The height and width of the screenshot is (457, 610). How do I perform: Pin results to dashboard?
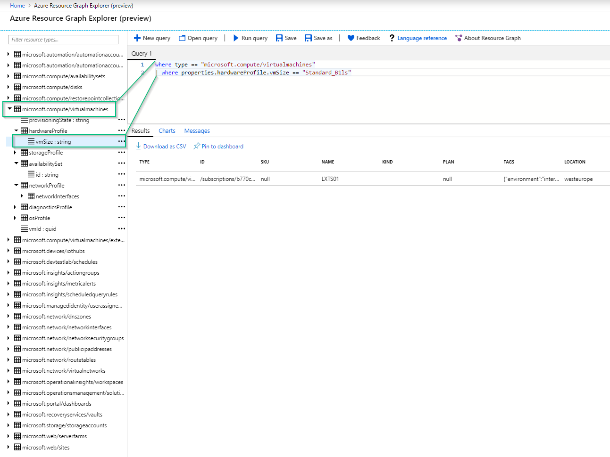(218, 147)
